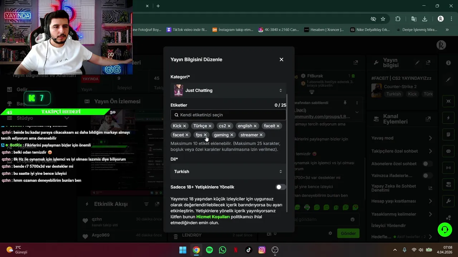The width and height of the screenshot is (458, 257).
Task: Open pinned message three-dot menu
Action: tap(357, 103)
